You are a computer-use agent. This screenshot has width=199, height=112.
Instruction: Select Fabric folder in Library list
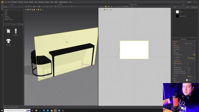tap(6, 15)
